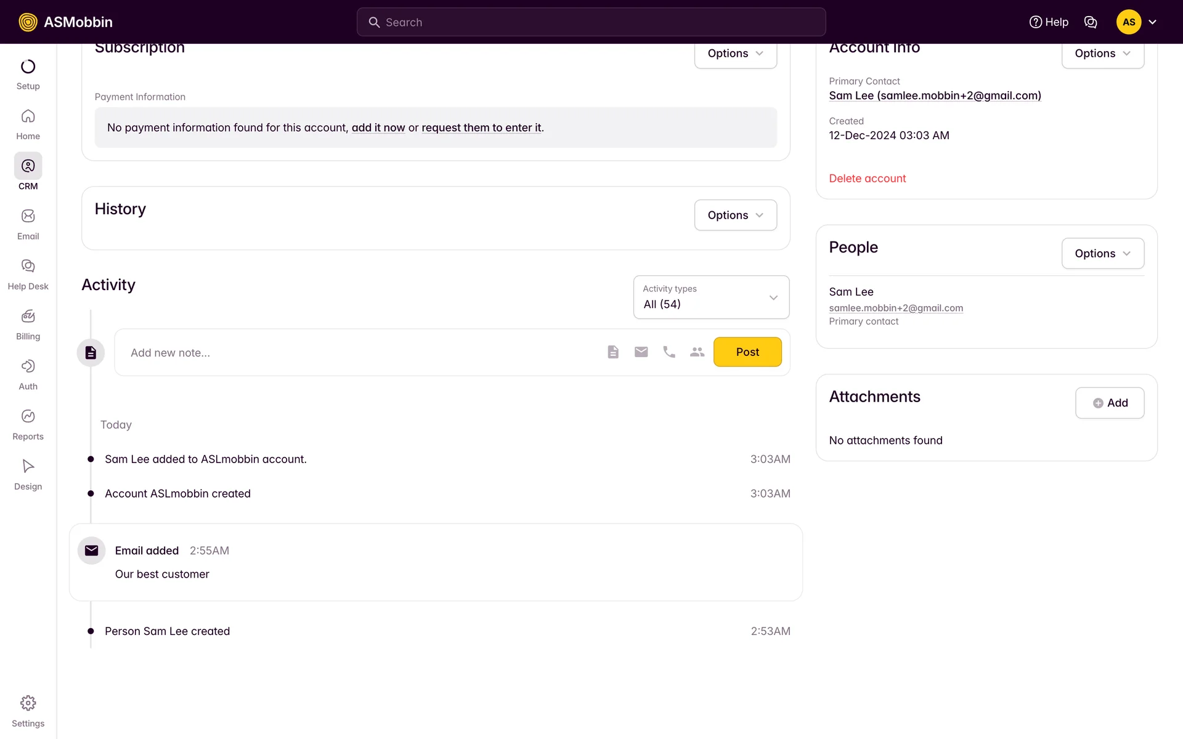Open Auth section in sidebar
Viewport: 1183px width, 739px height.
coord(28,374)
